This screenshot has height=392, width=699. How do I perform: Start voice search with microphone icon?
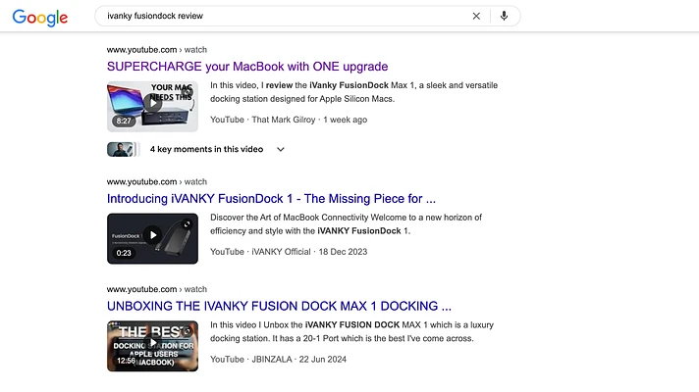(504, 17)
